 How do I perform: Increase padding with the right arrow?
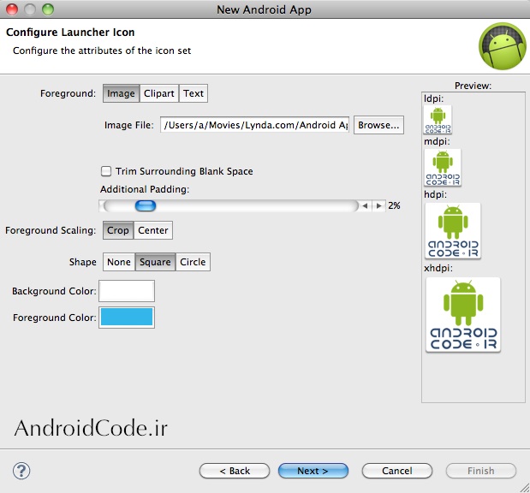(379, 205)
